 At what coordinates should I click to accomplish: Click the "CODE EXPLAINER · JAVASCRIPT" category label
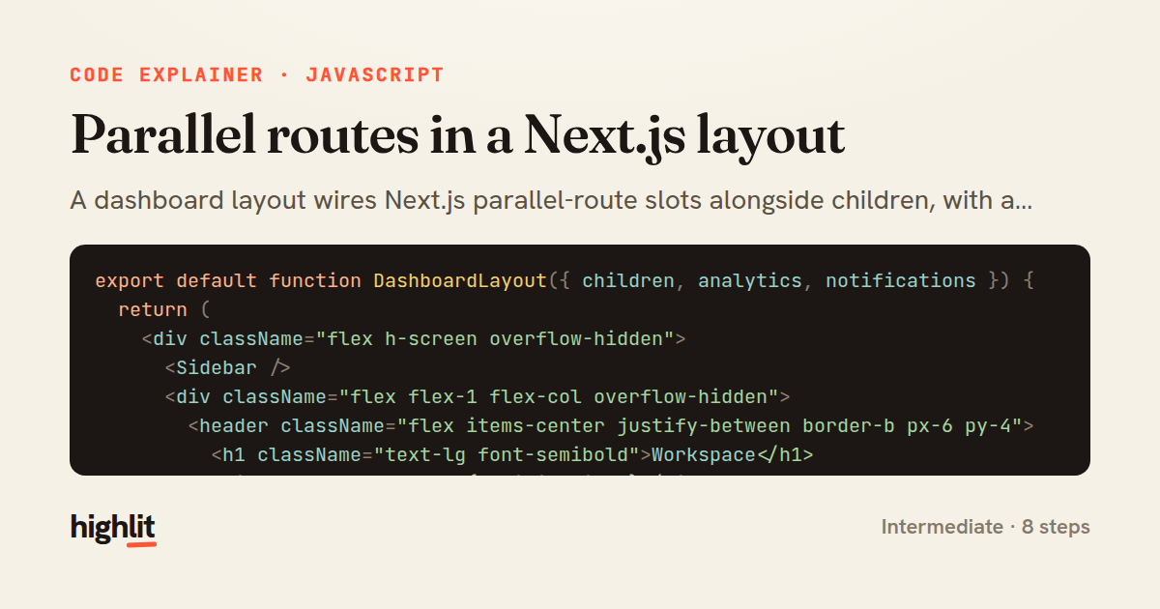[x=257, y=74]
